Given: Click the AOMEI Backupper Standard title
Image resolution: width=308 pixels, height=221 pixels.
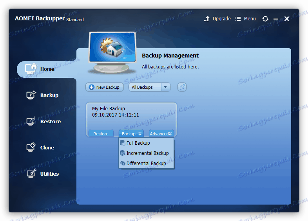Looking at the screenshot, I should pyautogui.click(x=49, y=19).
